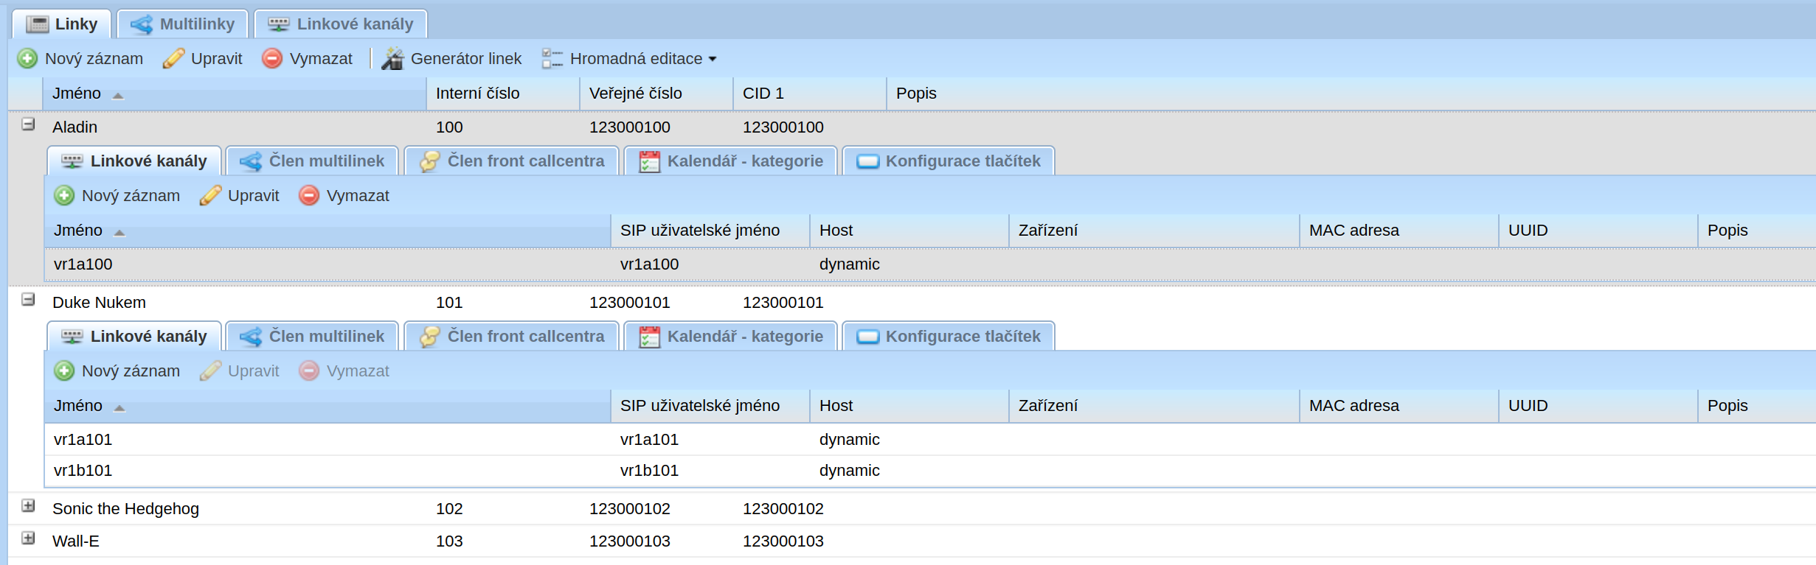Screen dimensions: 1816x565
Task: Open Aladin's Člen multilinek tab
Action: point(312,161)
